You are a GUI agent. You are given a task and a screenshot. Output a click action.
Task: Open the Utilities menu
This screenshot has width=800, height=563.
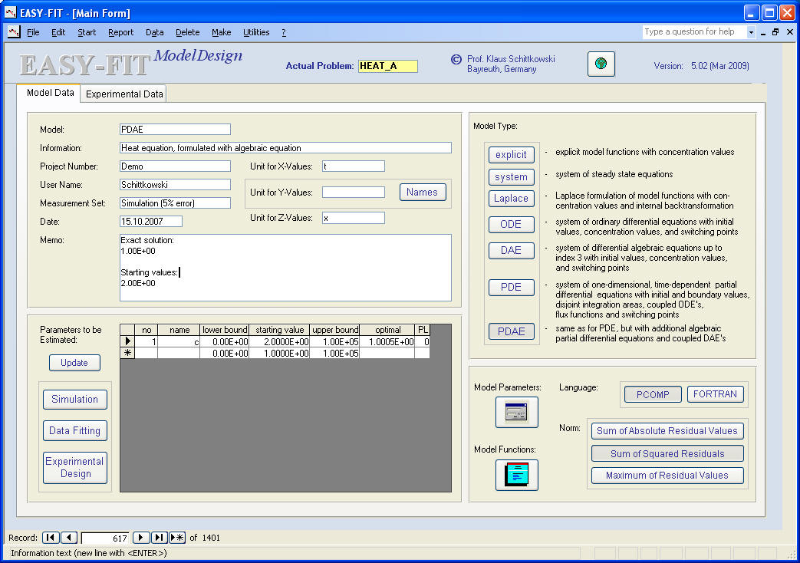click(256, 32)
